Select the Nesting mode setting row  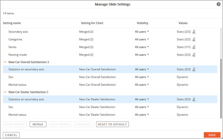110,55
